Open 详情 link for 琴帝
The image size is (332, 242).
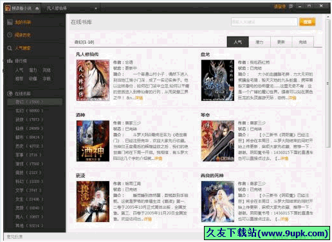(x=284, y=159)
